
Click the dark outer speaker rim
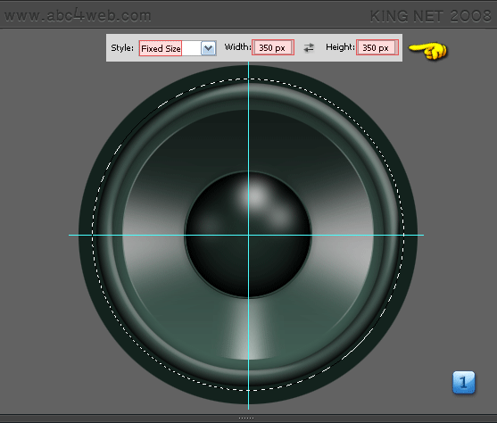pyautogui.click(x=87, y=235)
